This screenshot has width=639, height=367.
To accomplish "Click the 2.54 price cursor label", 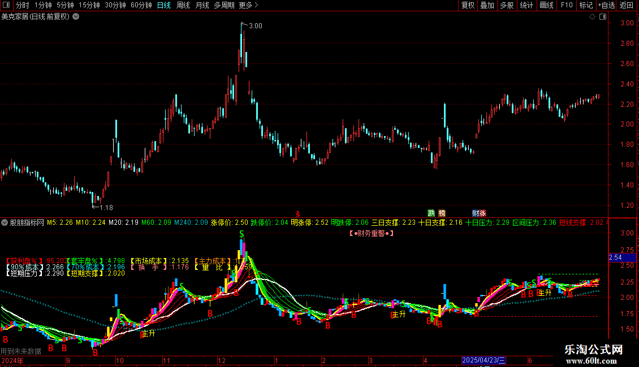I will pos(622,257).
